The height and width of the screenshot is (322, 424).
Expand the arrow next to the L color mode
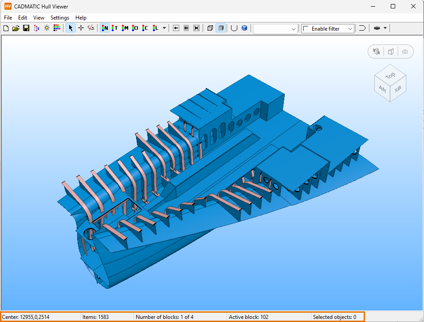click(165, 28)
